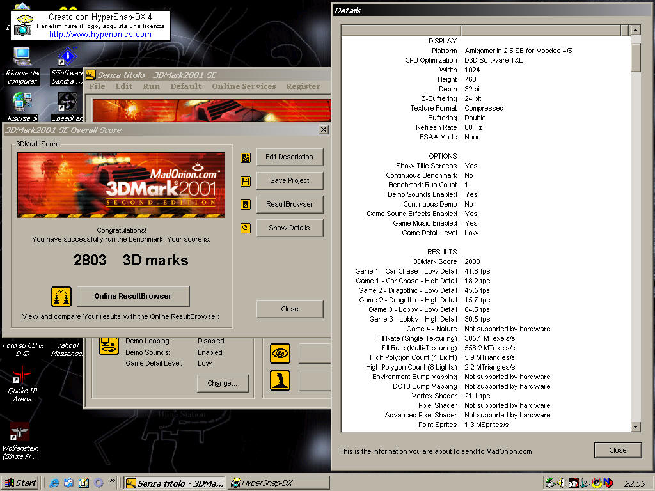Select the Foto su CD & DVD desktop label

(22, 350)
